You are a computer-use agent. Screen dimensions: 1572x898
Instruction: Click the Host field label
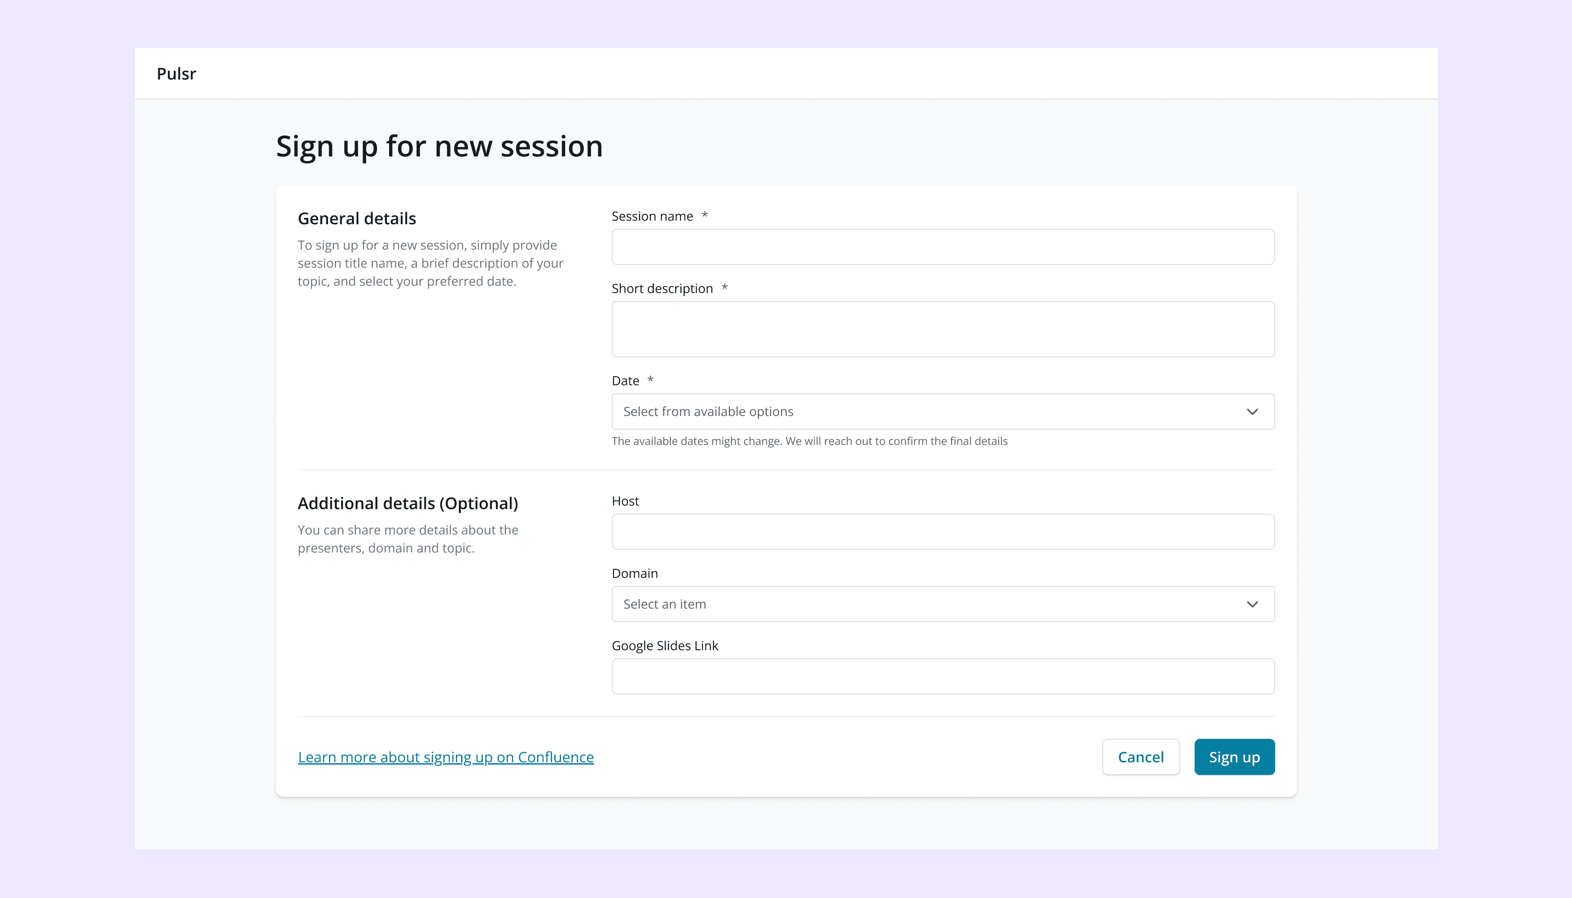click(x=625, y=501)
